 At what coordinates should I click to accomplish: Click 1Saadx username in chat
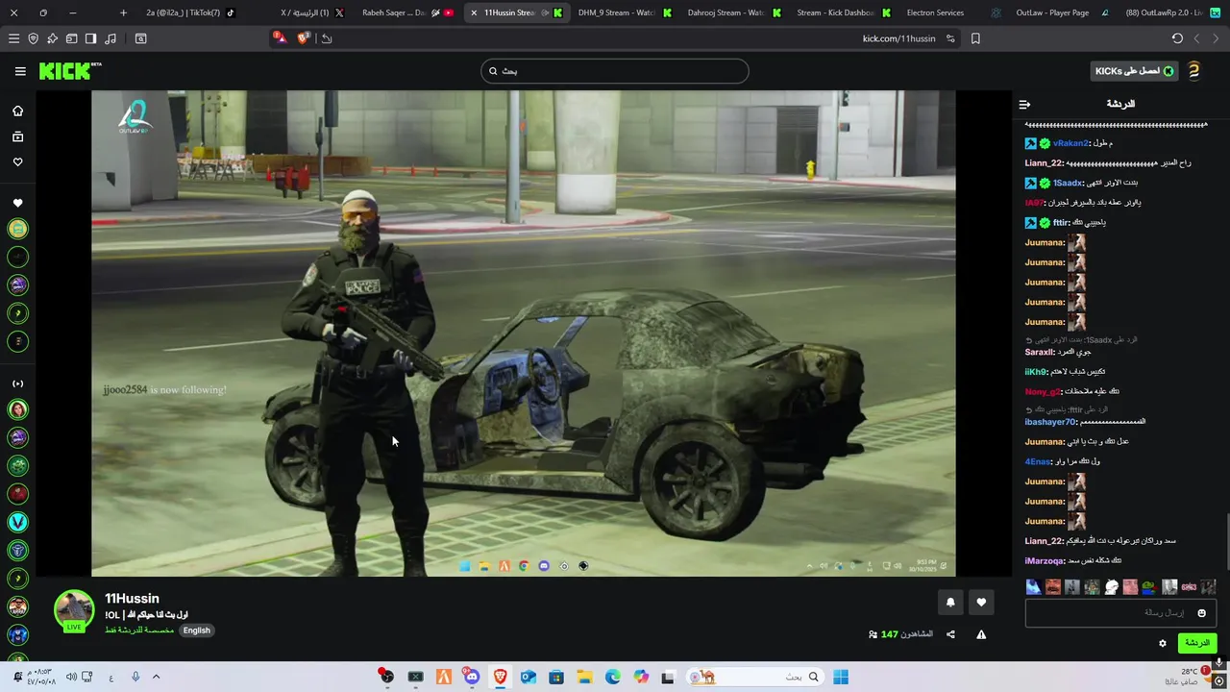click(1069, 183)
